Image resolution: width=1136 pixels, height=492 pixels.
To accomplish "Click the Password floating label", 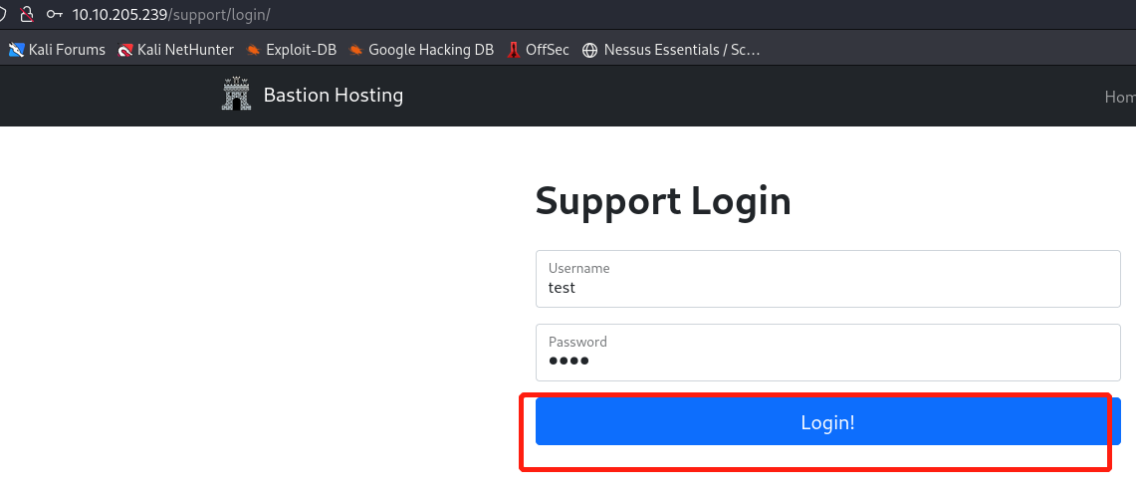I will 577,342.
